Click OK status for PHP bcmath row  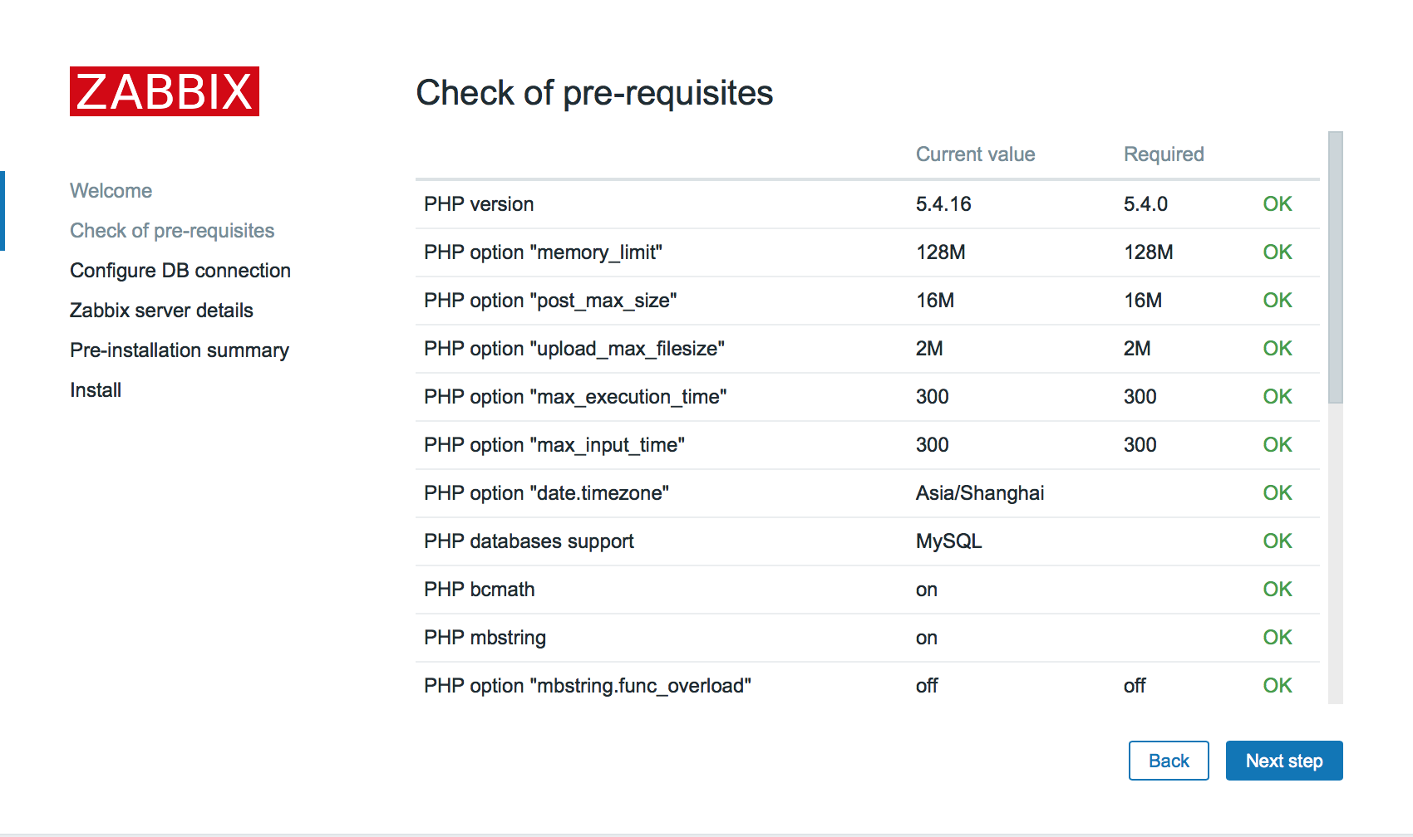coord(1278,590)
